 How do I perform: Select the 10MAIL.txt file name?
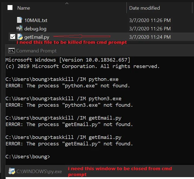tap(36, 20)
